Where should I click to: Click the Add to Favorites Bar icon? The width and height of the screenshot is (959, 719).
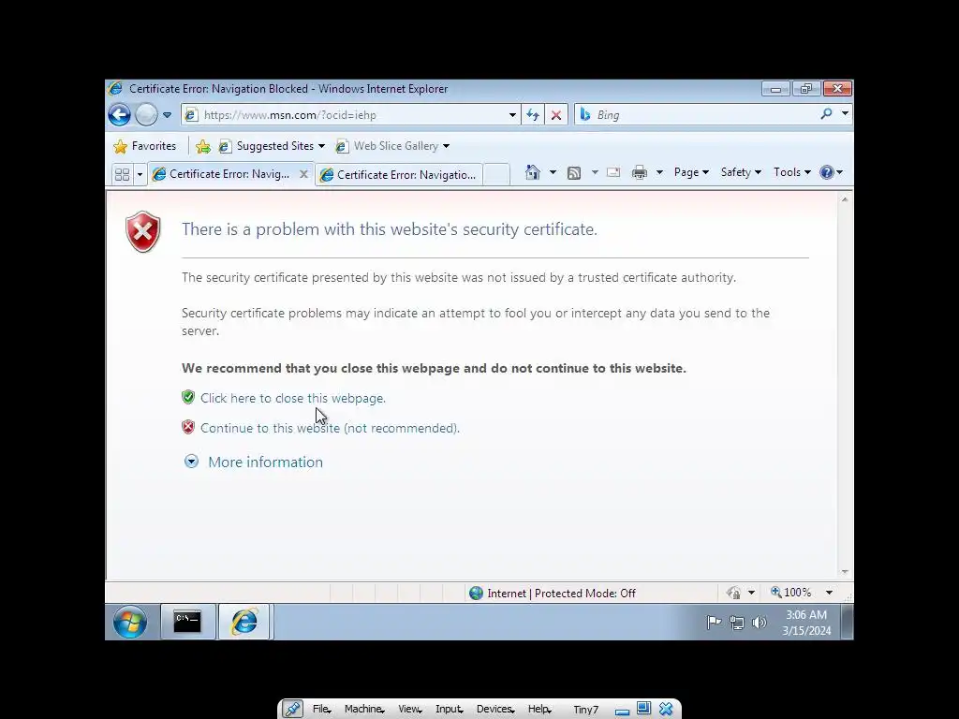(x=203, y=146)
